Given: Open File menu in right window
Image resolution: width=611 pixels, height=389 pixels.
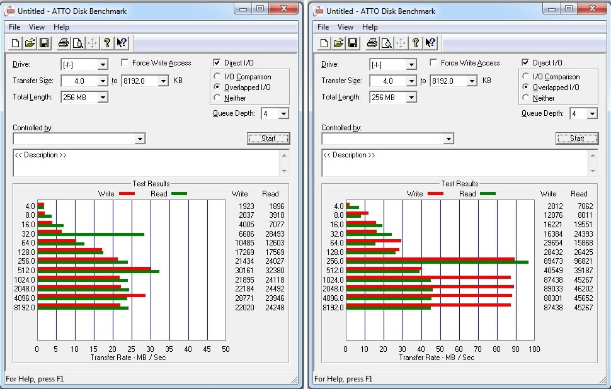Looking at the screenshot, I should point(323,27).
